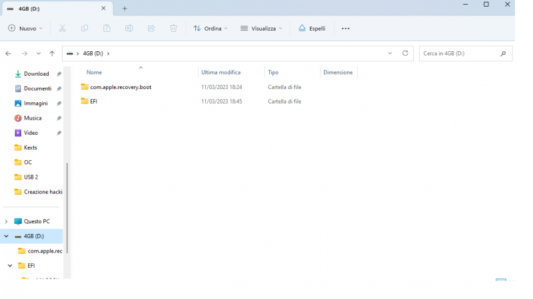Screen dimensions: 533x299
Task: Open the Ordina sort dropdown
Action: tap(210, 29)
